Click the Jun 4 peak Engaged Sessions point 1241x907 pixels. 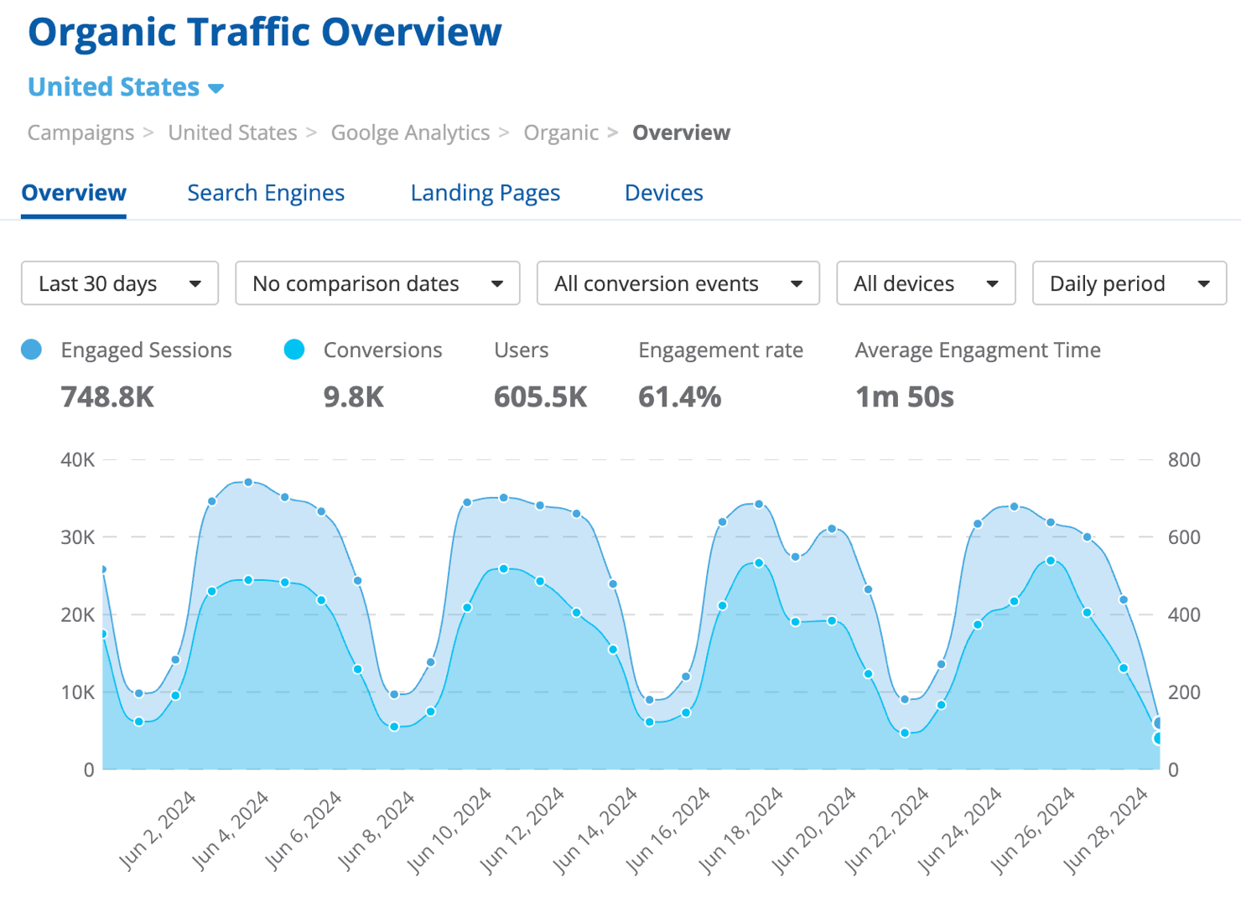point(248,483)
